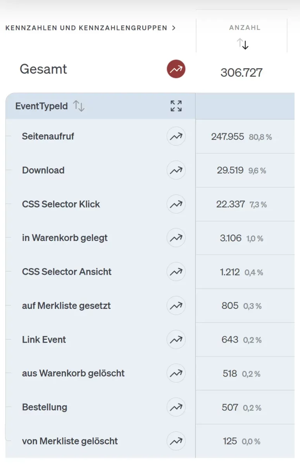
Task: Click the red Gesamt trend chart icon
Action: pos(176,70)
